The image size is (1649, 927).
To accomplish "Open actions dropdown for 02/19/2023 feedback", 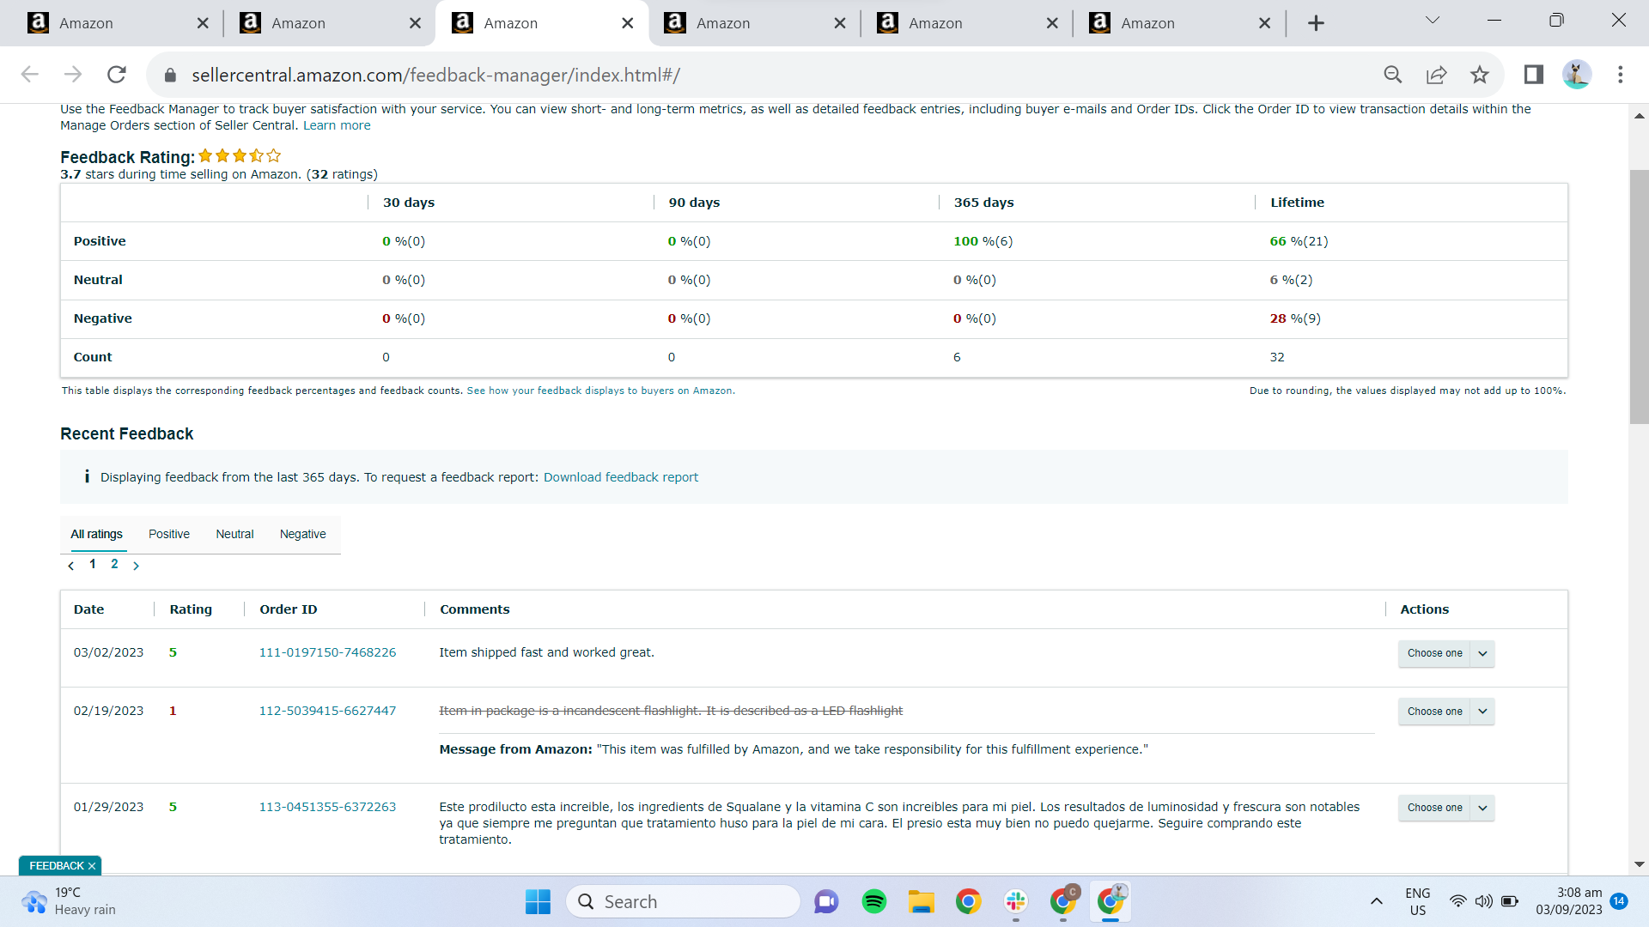I will point(1446,712).
